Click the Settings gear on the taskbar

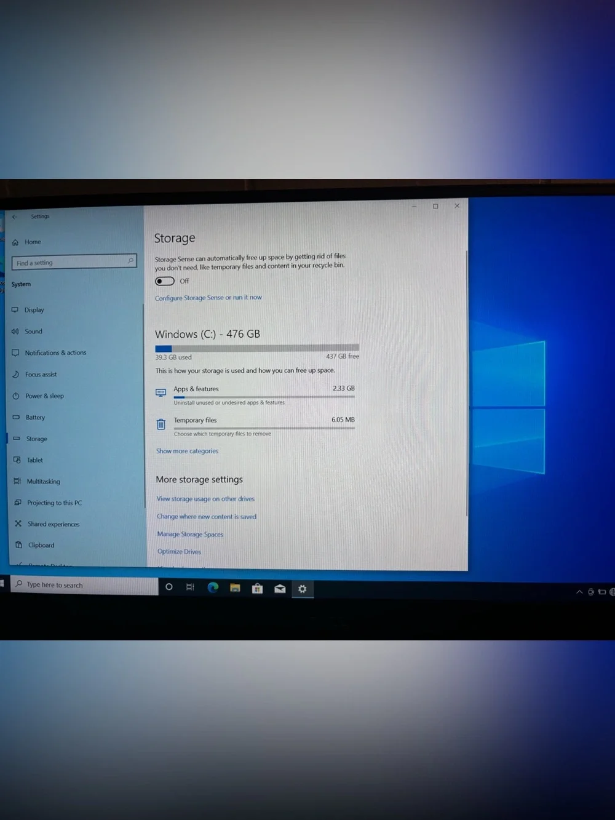pos(302,589)
